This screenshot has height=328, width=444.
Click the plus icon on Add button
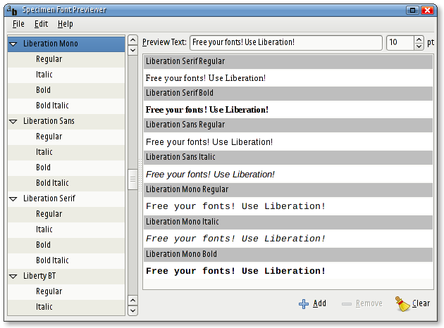pyautogui.click(x=304, y=304)
